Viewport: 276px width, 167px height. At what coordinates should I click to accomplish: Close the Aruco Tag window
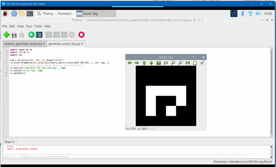point(203,57)
